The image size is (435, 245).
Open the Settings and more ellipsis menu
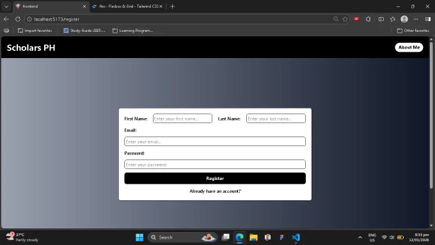(416, 19)
